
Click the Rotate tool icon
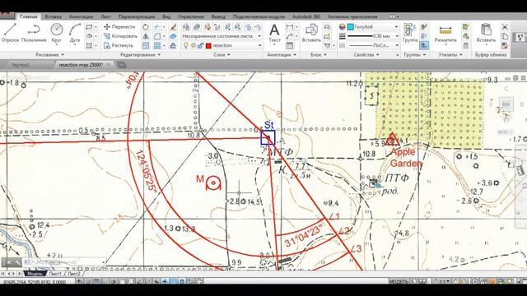click(146, 27)
